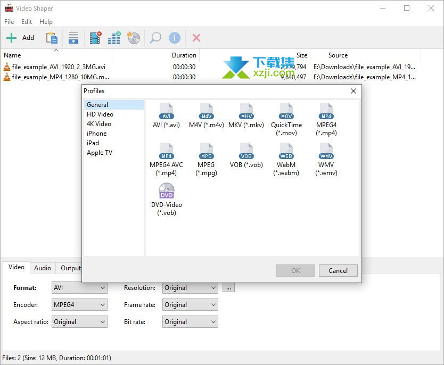Open the Aspect ratio dropdown
The image size is (444, 365).
(79, 322)
